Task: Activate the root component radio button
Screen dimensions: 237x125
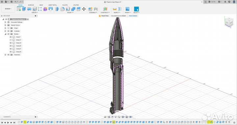Action: pyautogui.click(x=28, y=19)
